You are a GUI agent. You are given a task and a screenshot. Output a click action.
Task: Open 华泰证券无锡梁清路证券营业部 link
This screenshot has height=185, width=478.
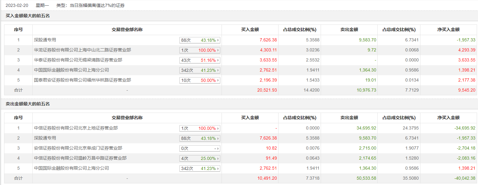click(78, 60)
